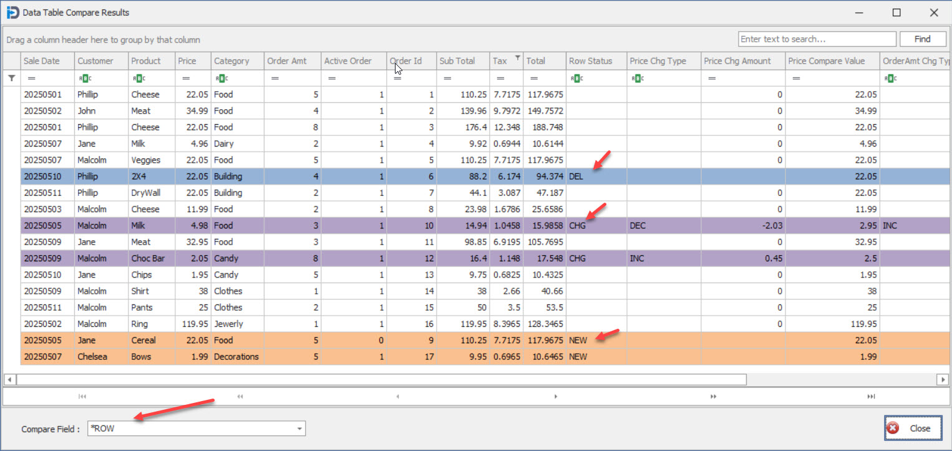The image size is (952, 451).
Task: Click the previous page double-arrow navigator button
Action: (240, 396)
